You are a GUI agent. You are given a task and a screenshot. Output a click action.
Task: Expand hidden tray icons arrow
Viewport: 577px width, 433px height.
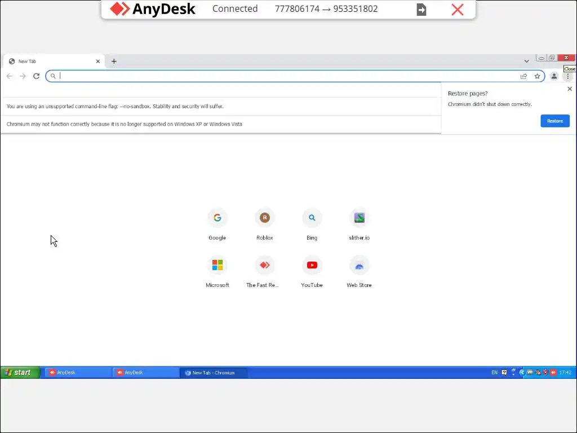pos(522,372)
